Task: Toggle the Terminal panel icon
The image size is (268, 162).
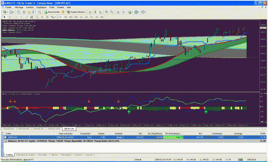Action: point(34,12)
